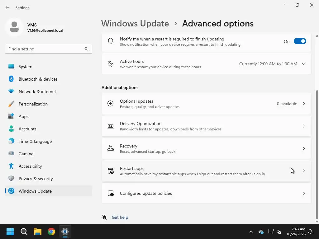Open the network status tray icon

(x=271, y=232)
